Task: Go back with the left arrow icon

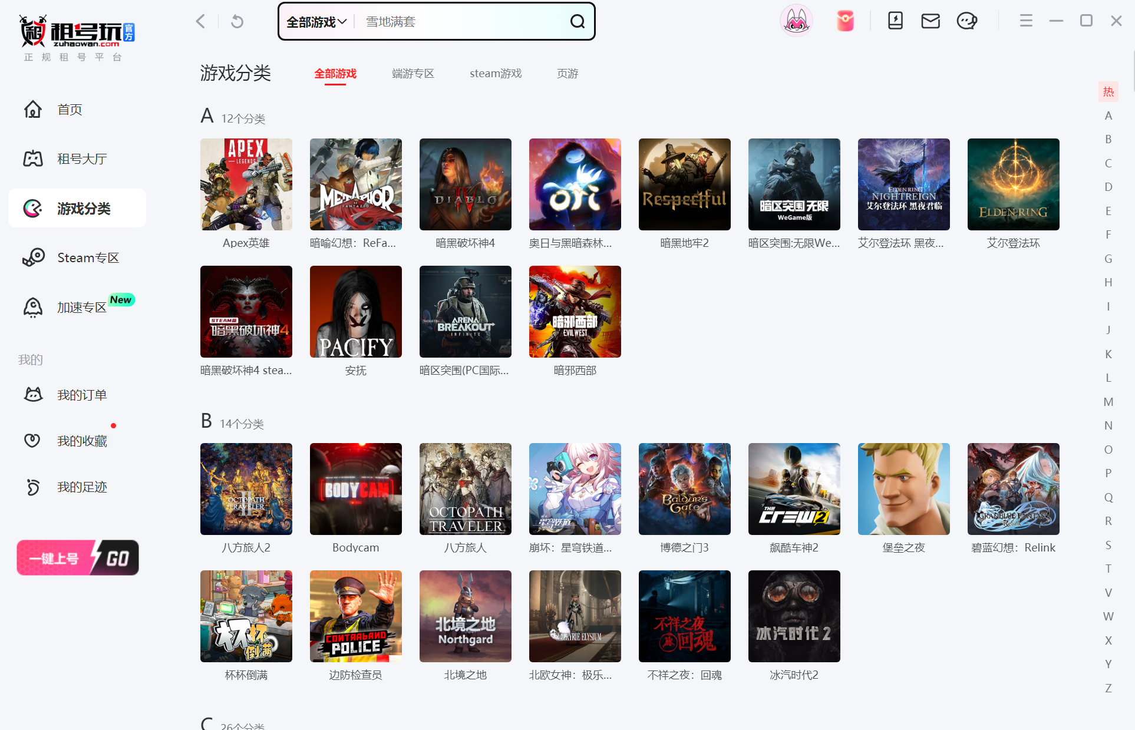Action: coord(201,22)
